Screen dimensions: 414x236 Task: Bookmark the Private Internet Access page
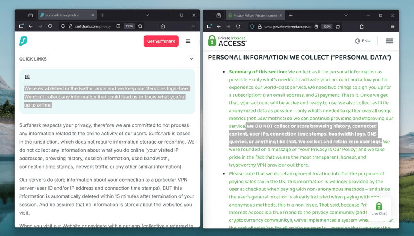point(338,26)
